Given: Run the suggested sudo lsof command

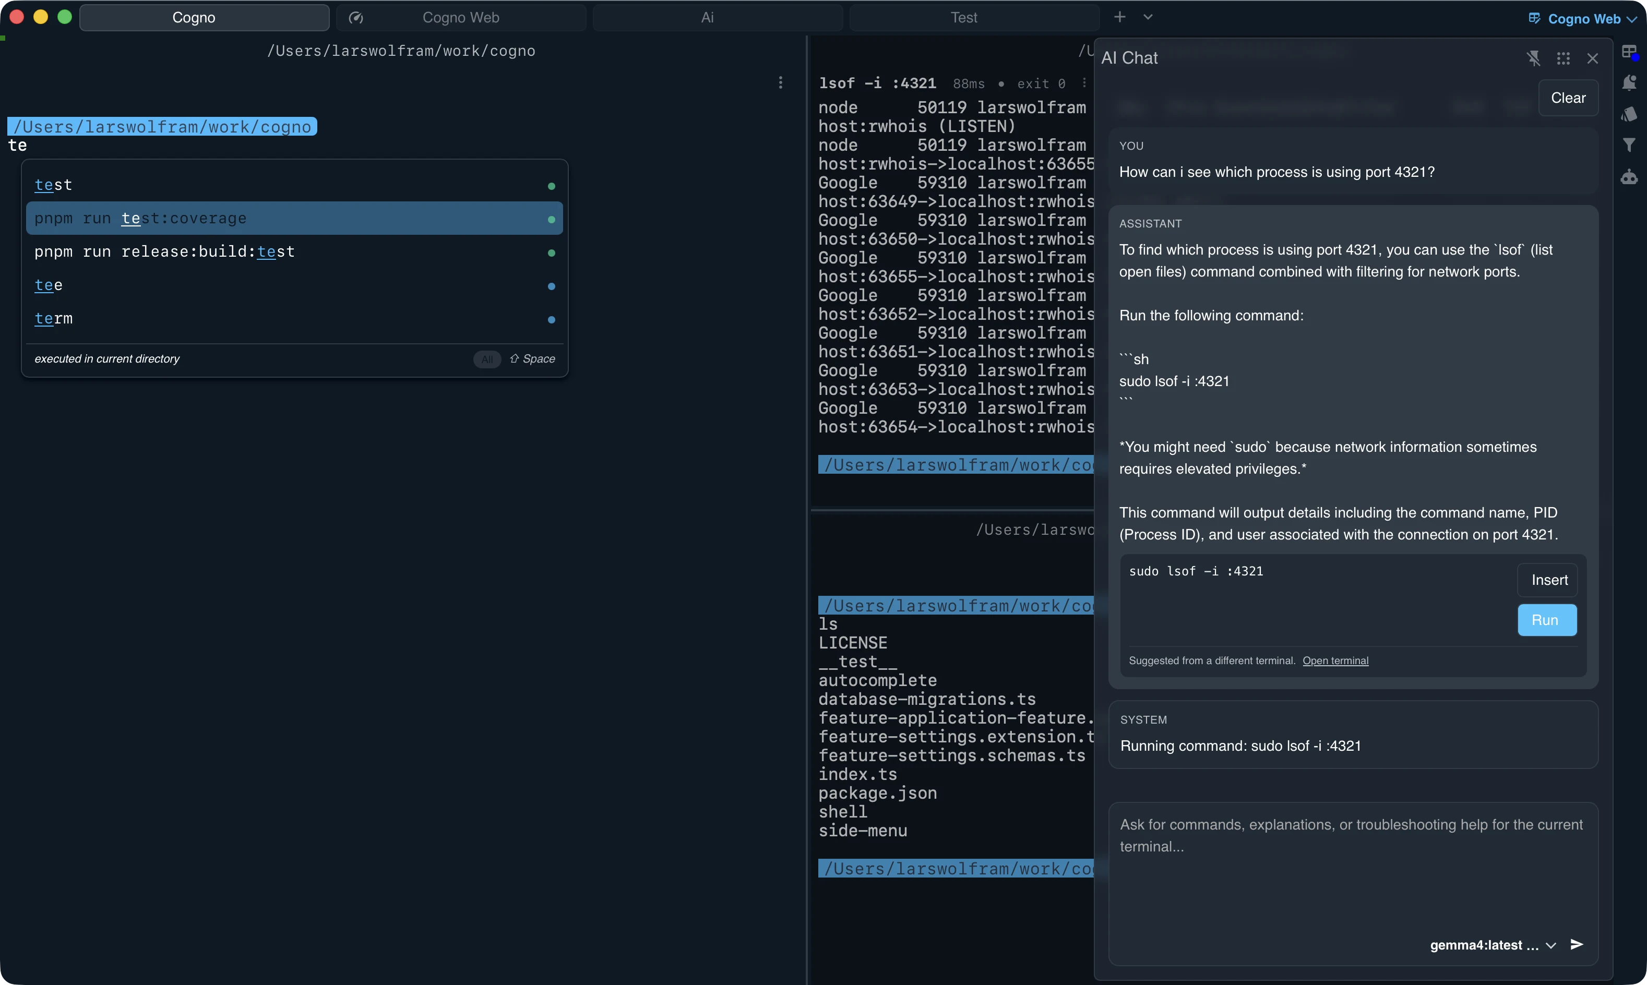Looking at the screenshot, I should point(1547,620).
